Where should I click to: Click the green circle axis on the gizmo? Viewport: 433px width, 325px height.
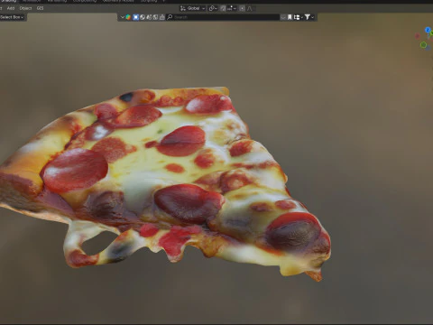click(423, 45)
